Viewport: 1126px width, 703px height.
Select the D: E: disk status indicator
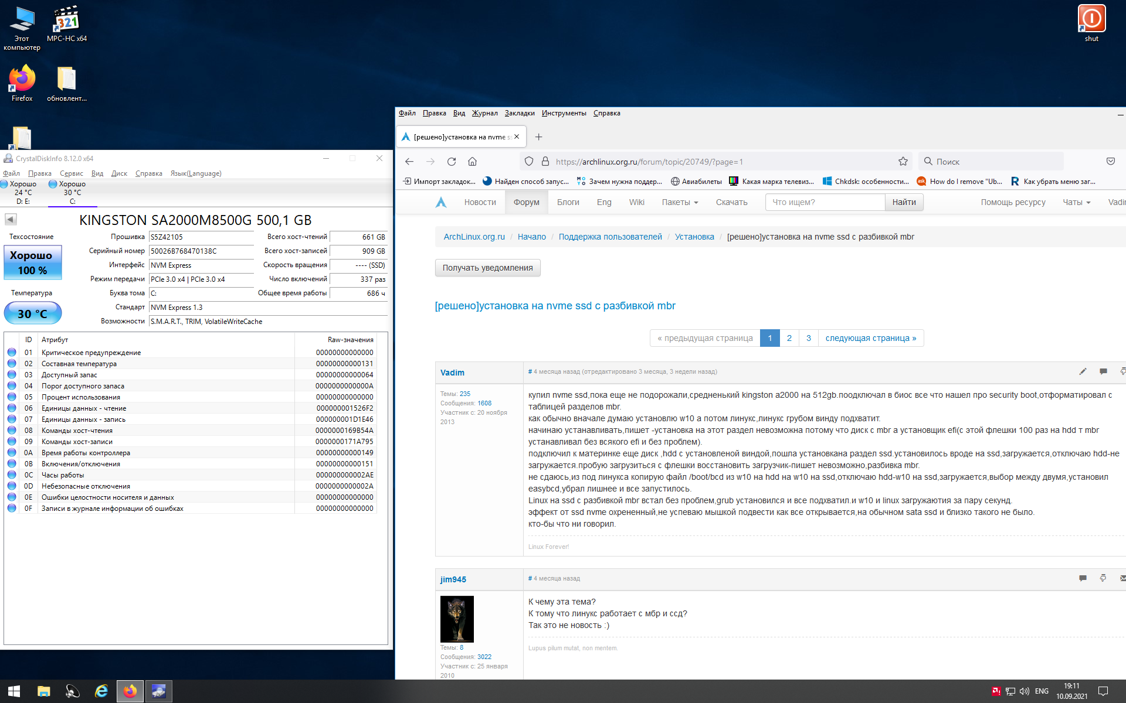click(x=22, y=192)
